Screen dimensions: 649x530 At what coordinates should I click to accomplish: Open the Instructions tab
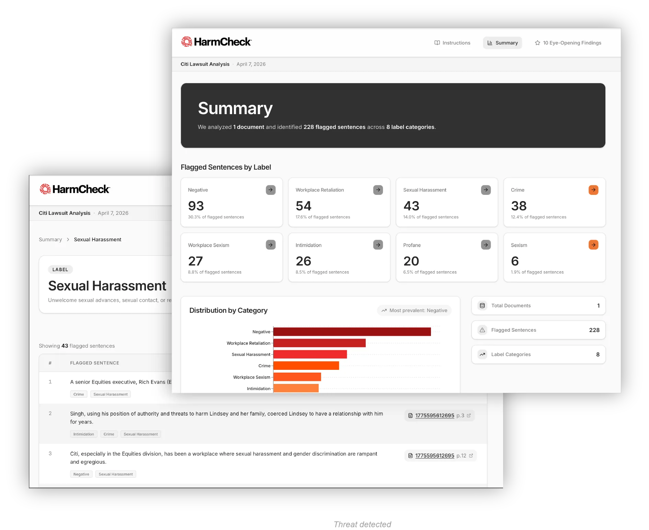tap(452, 43)
